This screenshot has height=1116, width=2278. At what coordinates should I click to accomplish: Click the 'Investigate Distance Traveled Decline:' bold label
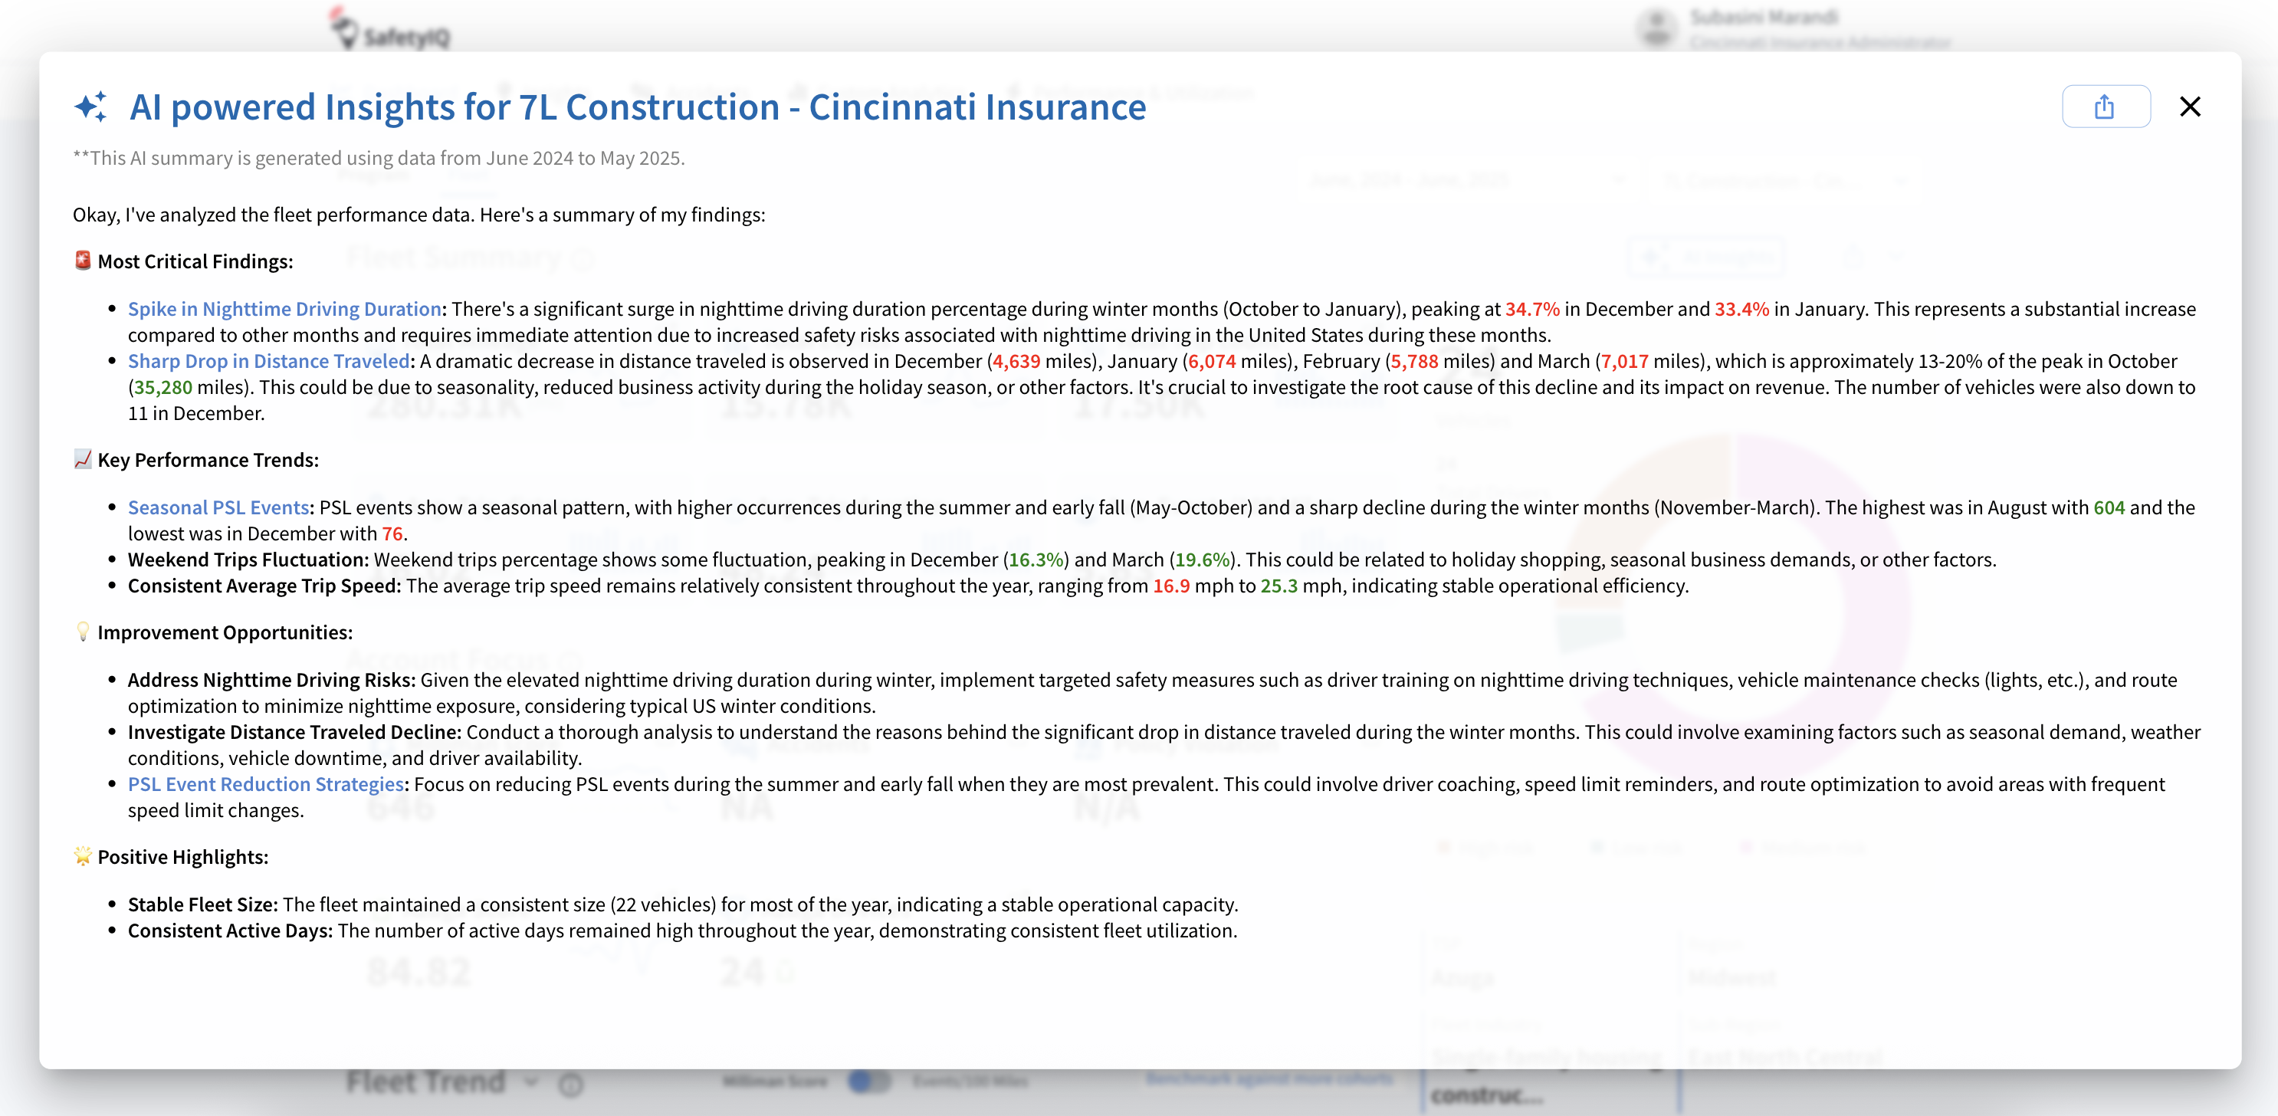click(x=294, y=732)
